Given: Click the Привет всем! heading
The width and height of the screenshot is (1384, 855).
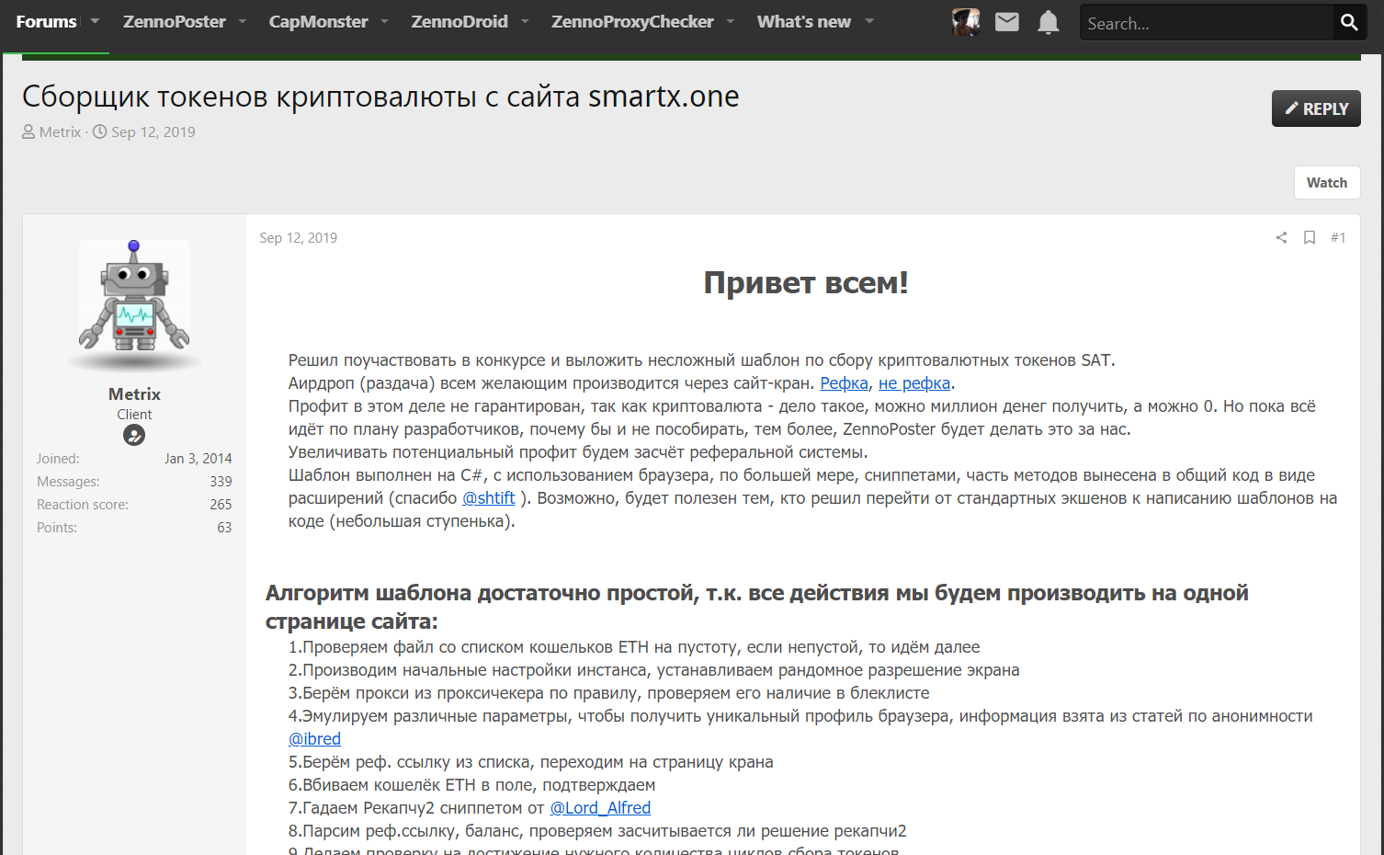Looking at the screenshot, I should pyautogui.click(x=806, y=282).
